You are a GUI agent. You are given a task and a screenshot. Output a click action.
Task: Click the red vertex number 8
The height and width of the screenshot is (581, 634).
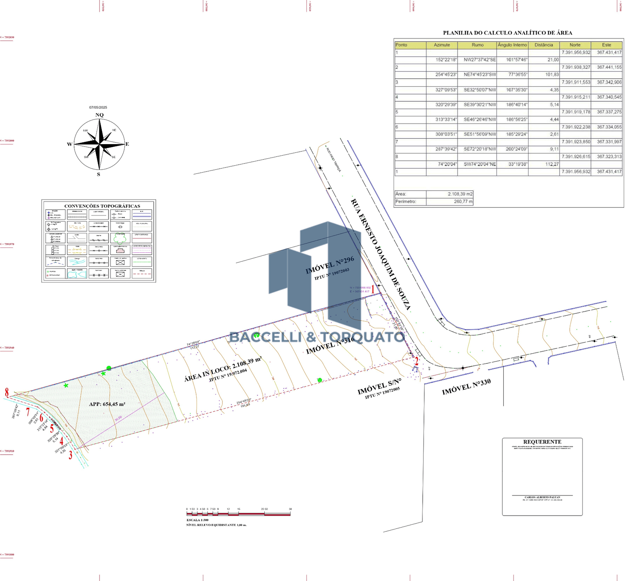[x=7, y=392]
